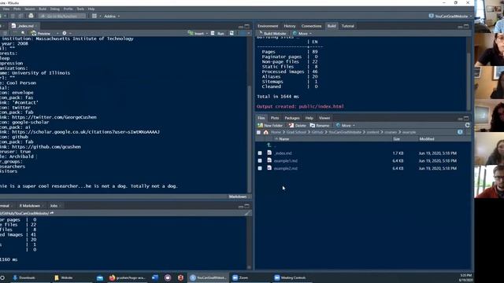
Task: Click the Delete button in Files pane
Action: (298, 126)
